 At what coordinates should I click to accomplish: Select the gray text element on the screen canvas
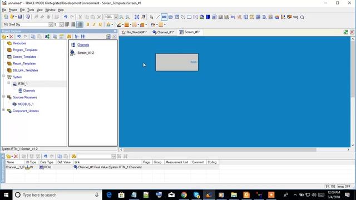coord(177,62)
